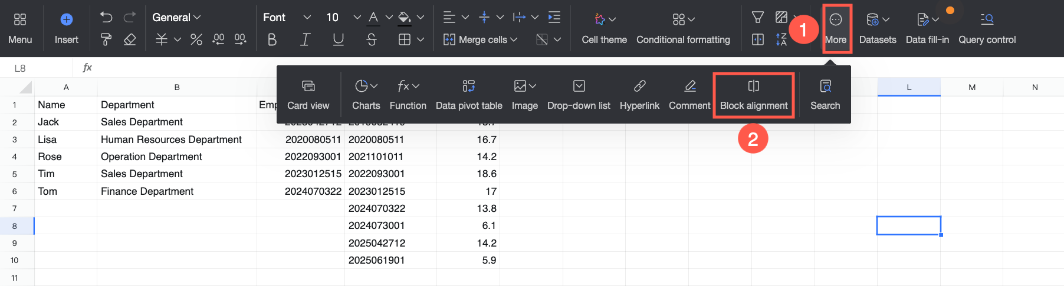Open Image dropdown in More menu
The height and width of the screenshot is (286, 1064).
[x=525, y=95]
